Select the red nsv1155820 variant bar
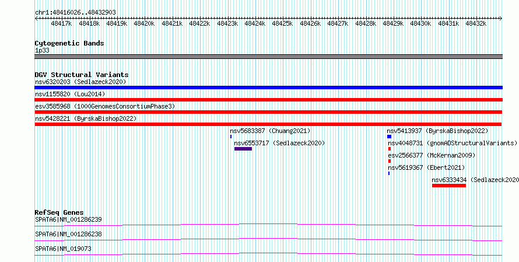This screenshot has height=262, width=519. pyautogui.click(x=268, y=100)
